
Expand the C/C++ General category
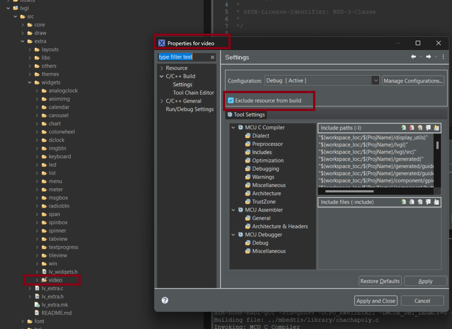click(x=162, y=101)
